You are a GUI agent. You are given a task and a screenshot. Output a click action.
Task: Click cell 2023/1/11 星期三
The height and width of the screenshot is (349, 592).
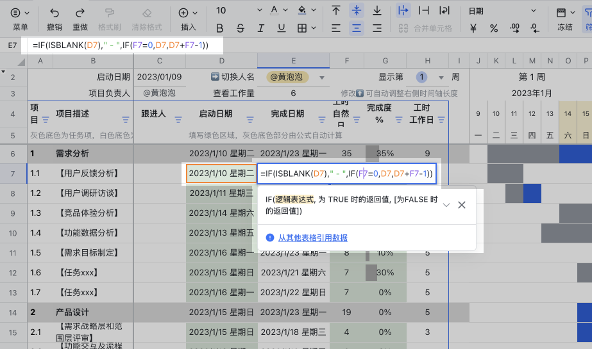(x=222, y=193)
